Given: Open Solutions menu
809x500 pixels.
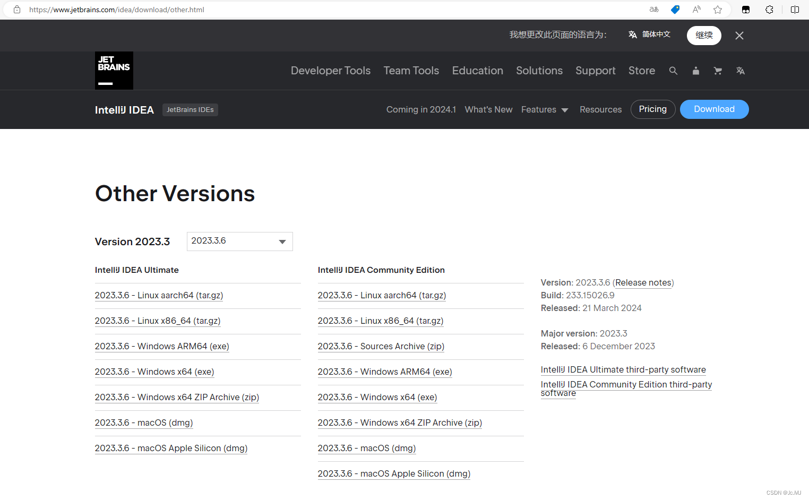Looking at the screenshot, I should pos(539,71).
